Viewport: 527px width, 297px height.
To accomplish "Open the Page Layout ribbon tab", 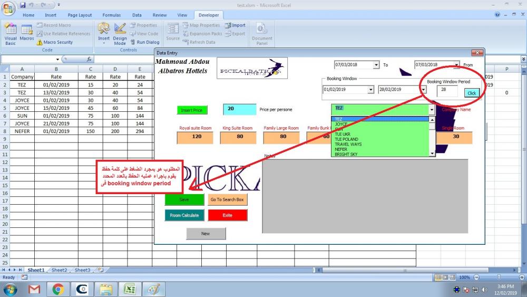I will [80, 15].
